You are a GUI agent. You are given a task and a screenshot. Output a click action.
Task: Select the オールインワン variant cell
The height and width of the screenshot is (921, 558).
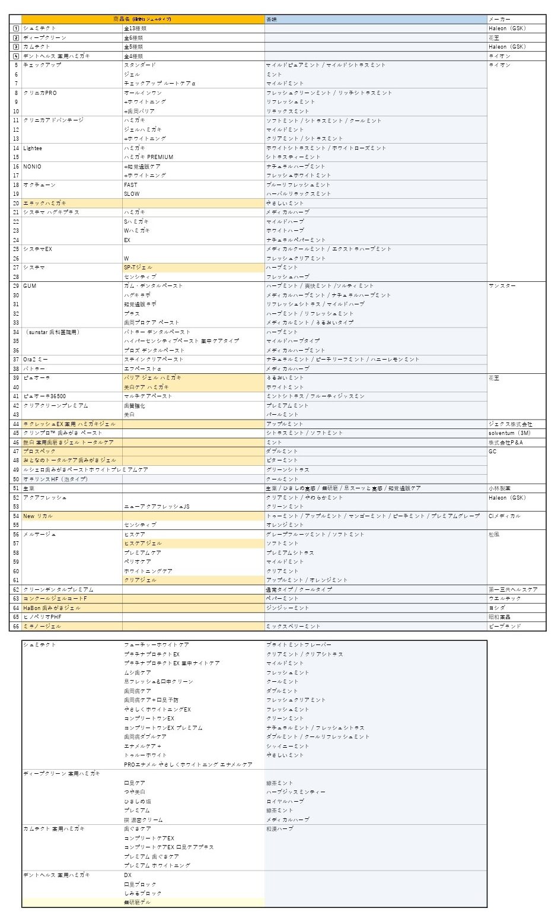coord(193,93)
